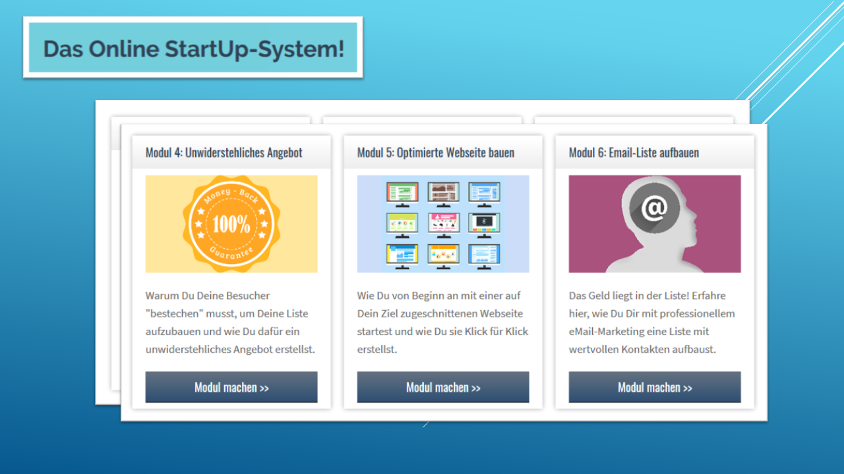The image size is (844, 474).
Task: Click the 100% Money-Back Guarantee badge
Action: [231, 224]
